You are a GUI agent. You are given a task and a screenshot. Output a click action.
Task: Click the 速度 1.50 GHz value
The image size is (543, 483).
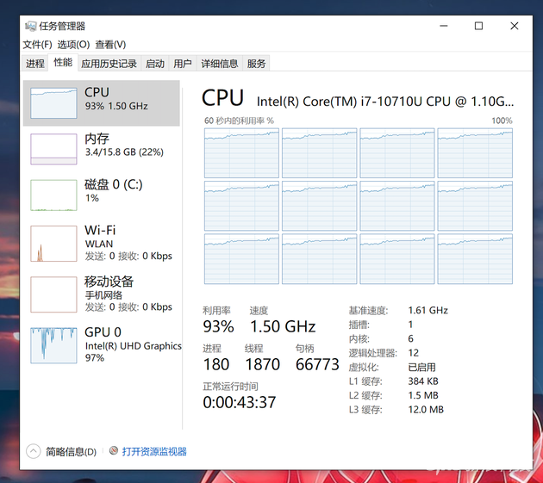[283, 326]
